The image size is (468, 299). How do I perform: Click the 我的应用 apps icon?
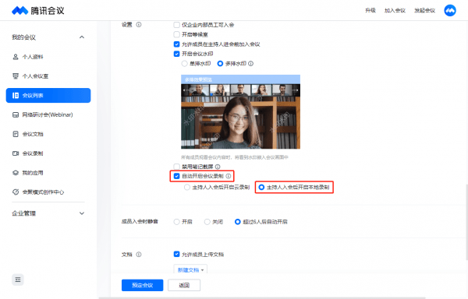click(16, 173)
